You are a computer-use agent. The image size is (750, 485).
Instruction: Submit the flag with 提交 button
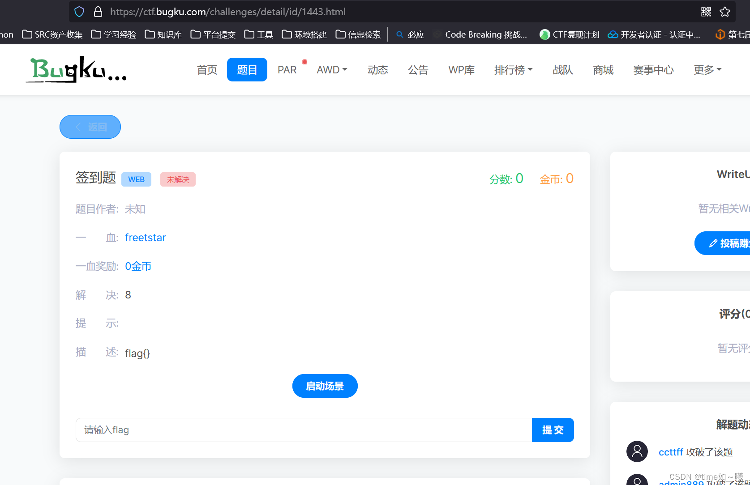click(x=553, y=430)
